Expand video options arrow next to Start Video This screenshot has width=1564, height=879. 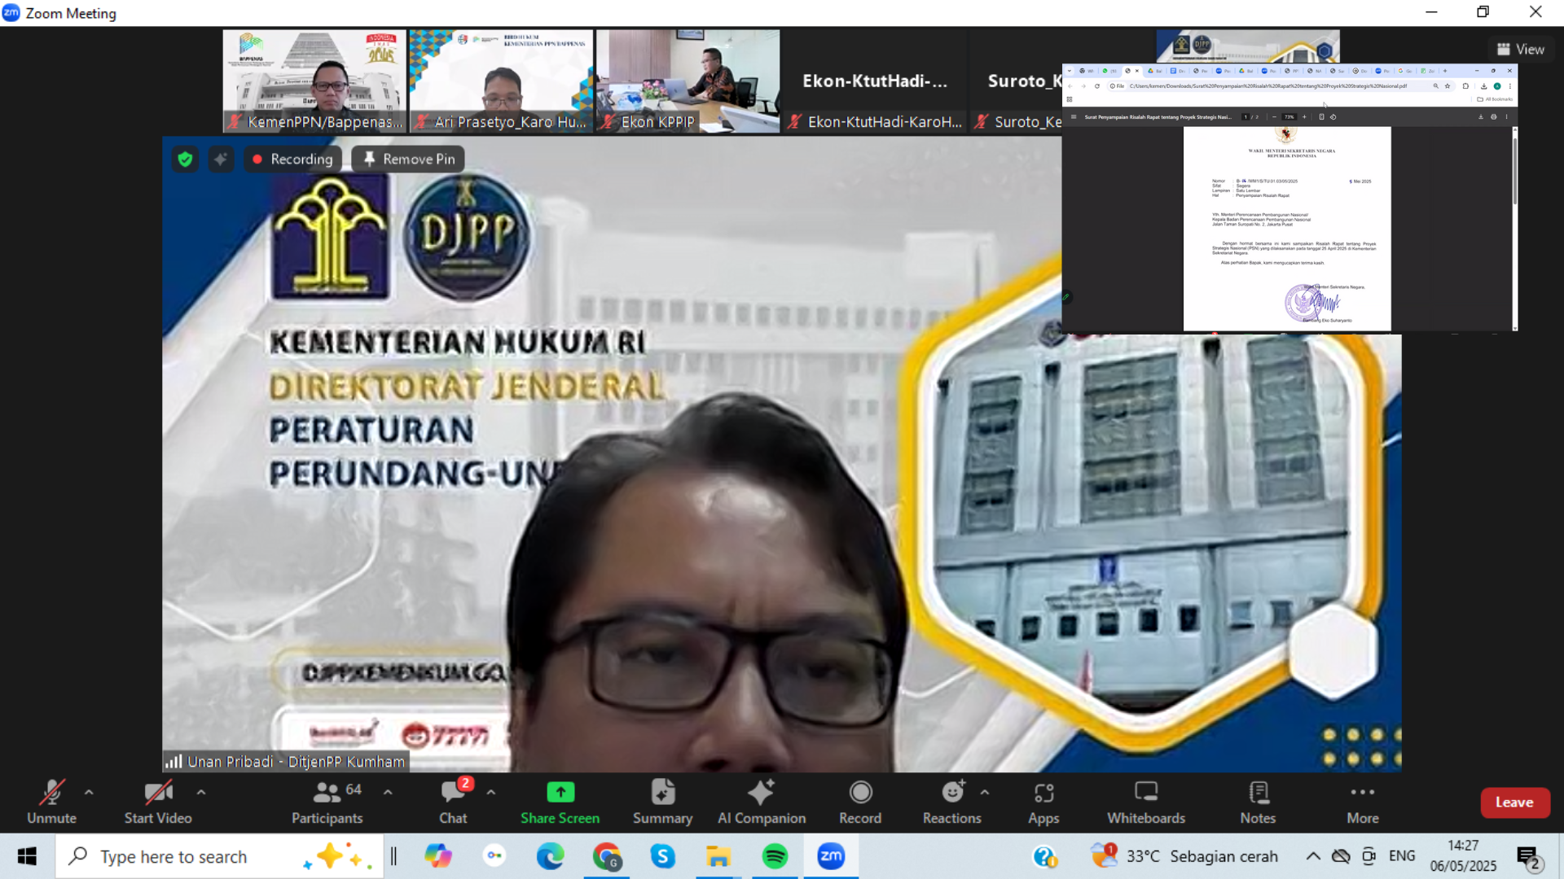(201, 792)
